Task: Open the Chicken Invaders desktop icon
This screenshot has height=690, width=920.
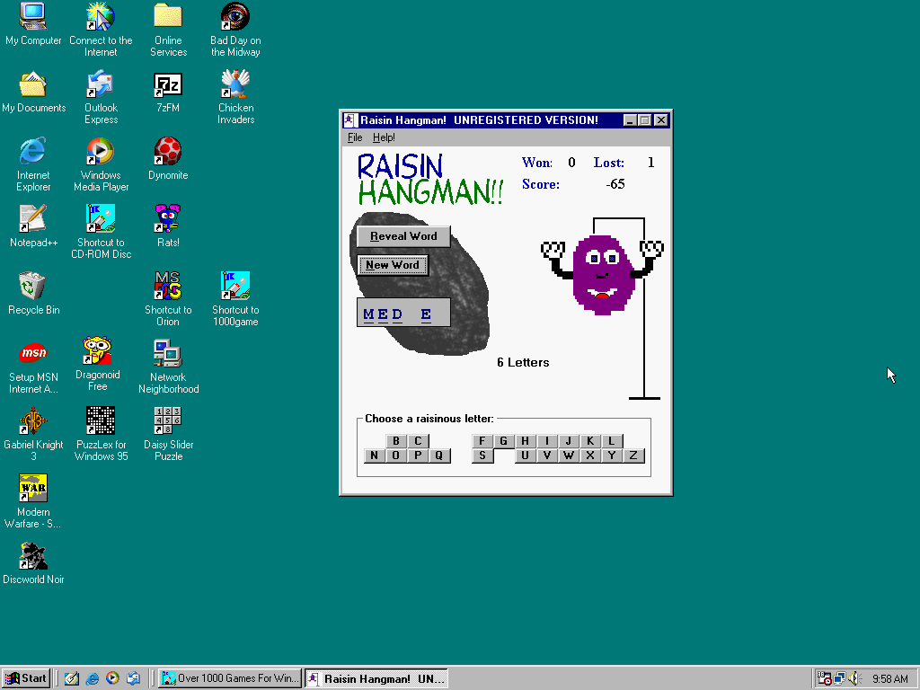Action: pos(235,85)
